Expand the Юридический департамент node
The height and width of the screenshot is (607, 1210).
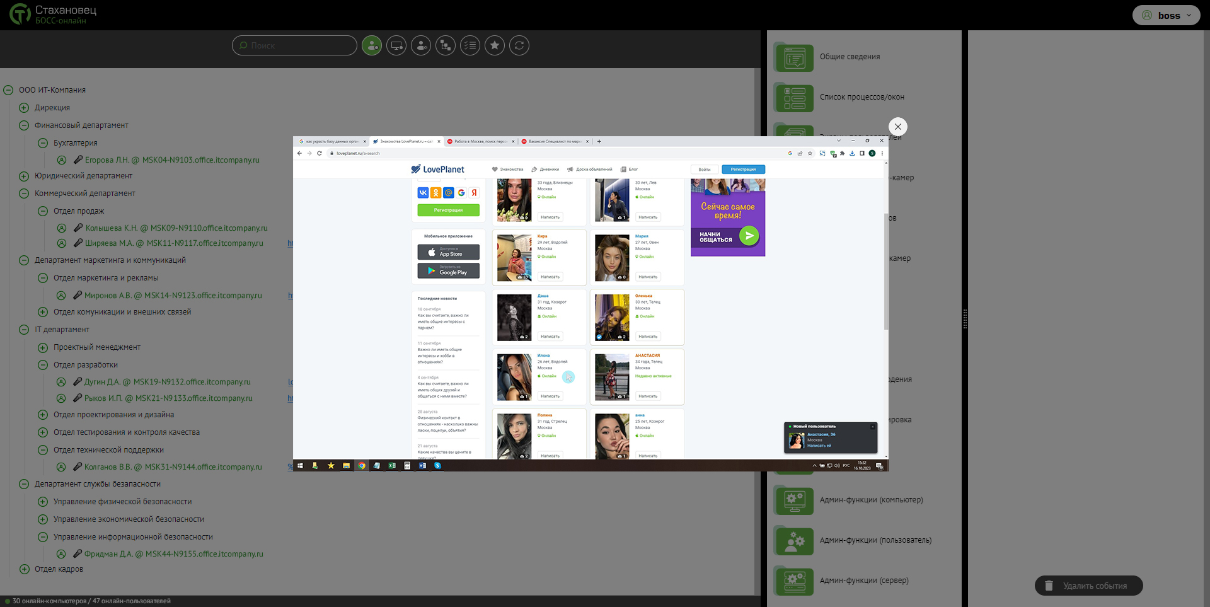pyautogui.click(x=24, y=176)
